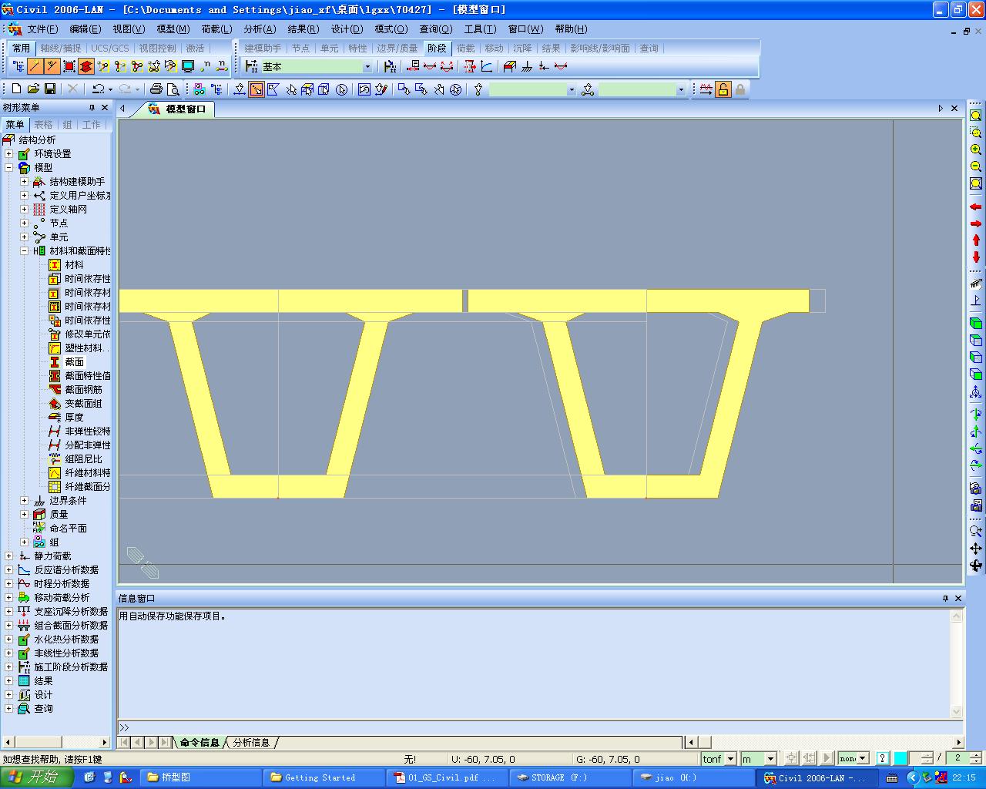Open a project with the folder icon
This screenshot has width=986, height=789.
(x=33, y=89)
